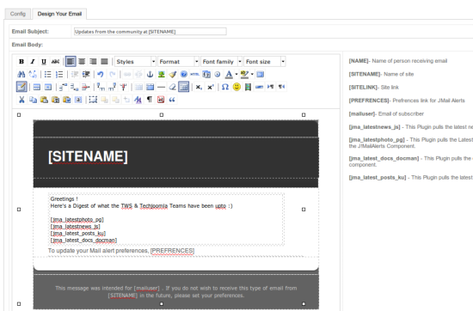The height and width of the screenshot is (311, 473).
Task: Insert embedded media (film icon)
Action: point(248,87)
